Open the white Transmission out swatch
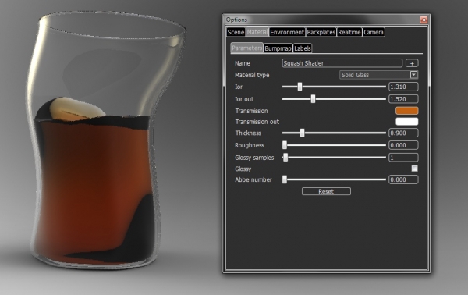 coord(407,122)
